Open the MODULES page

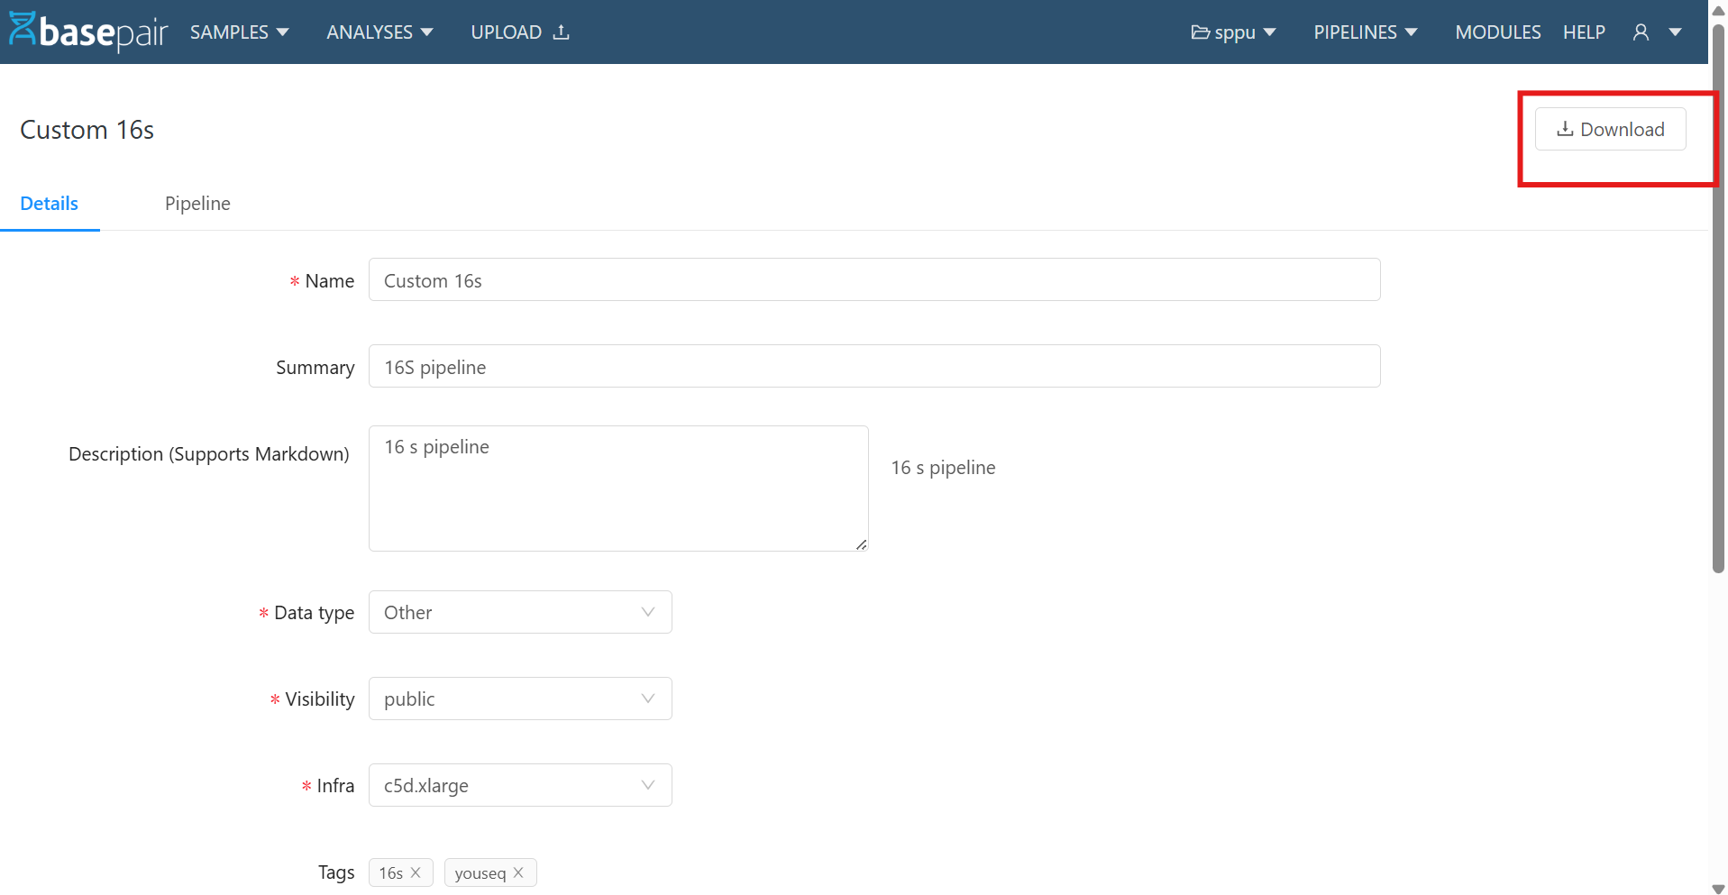point(1497,32)
